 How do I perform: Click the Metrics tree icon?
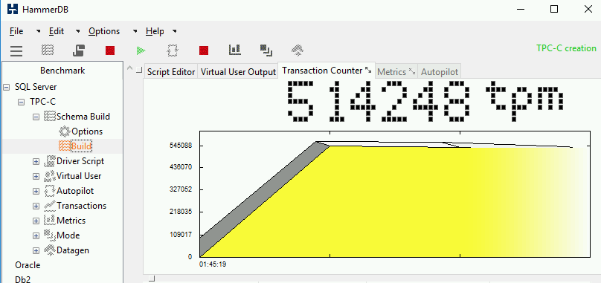tap(50, 221)
